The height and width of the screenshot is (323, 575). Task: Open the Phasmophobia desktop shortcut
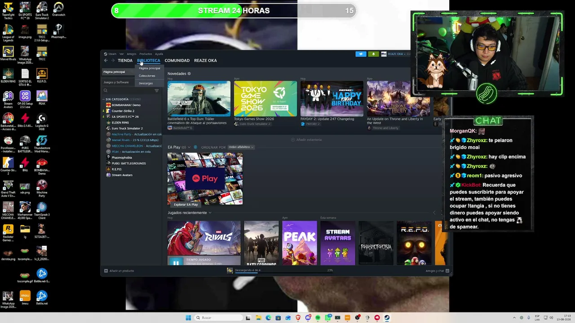(x=58, y=31)
